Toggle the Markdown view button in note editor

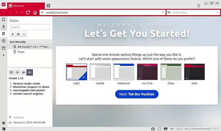(30, 72)
